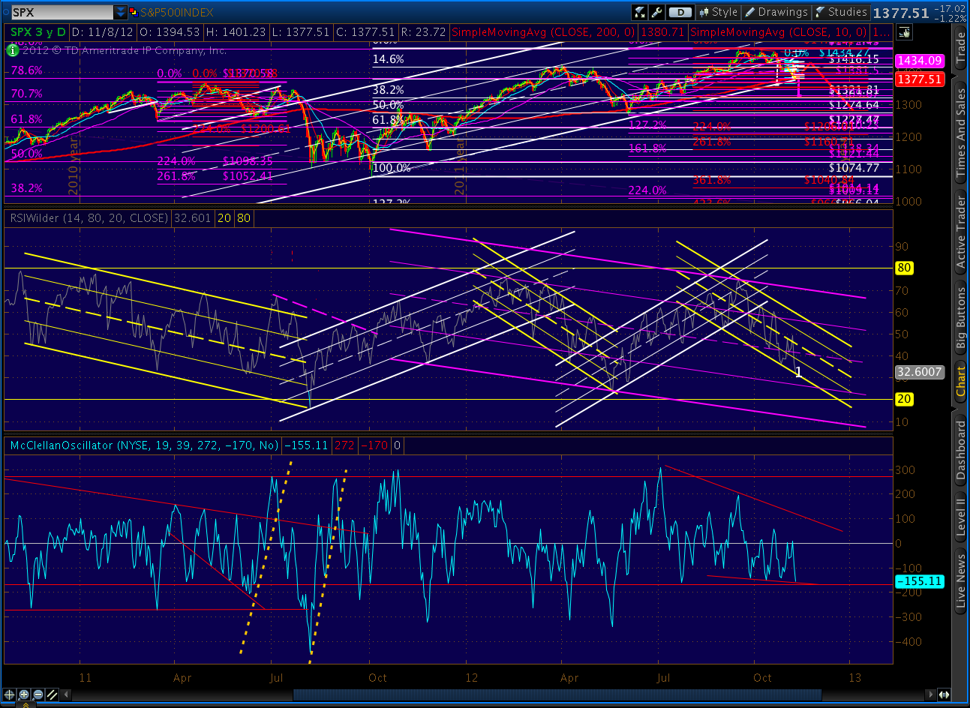The image size is (970, 708).
Task: Open the Drawings dropdown menu
Action: click(776, 12)
